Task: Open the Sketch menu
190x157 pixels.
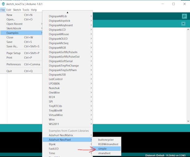Action: coord(17,10)
